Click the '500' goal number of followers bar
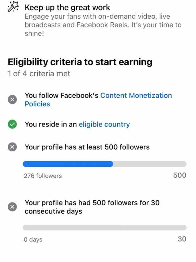 [x=180, y=175]
